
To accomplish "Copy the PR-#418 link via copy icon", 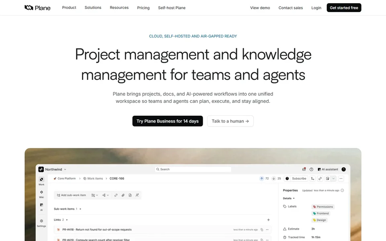I will tap(262, 230).
